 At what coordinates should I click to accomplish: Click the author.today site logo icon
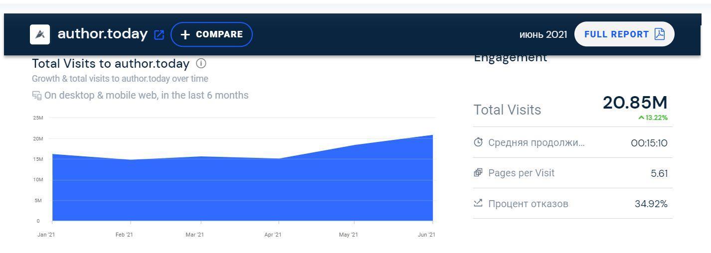pos(40,34)
